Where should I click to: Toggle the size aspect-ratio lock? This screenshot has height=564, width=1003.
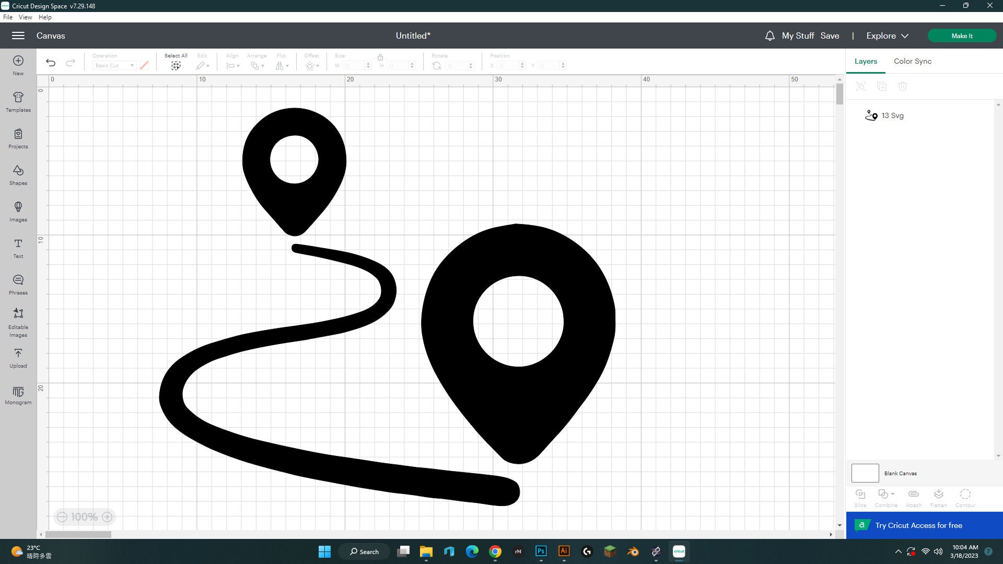380,58
